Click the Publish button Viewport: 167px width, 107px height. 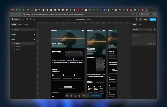point(153,19)
